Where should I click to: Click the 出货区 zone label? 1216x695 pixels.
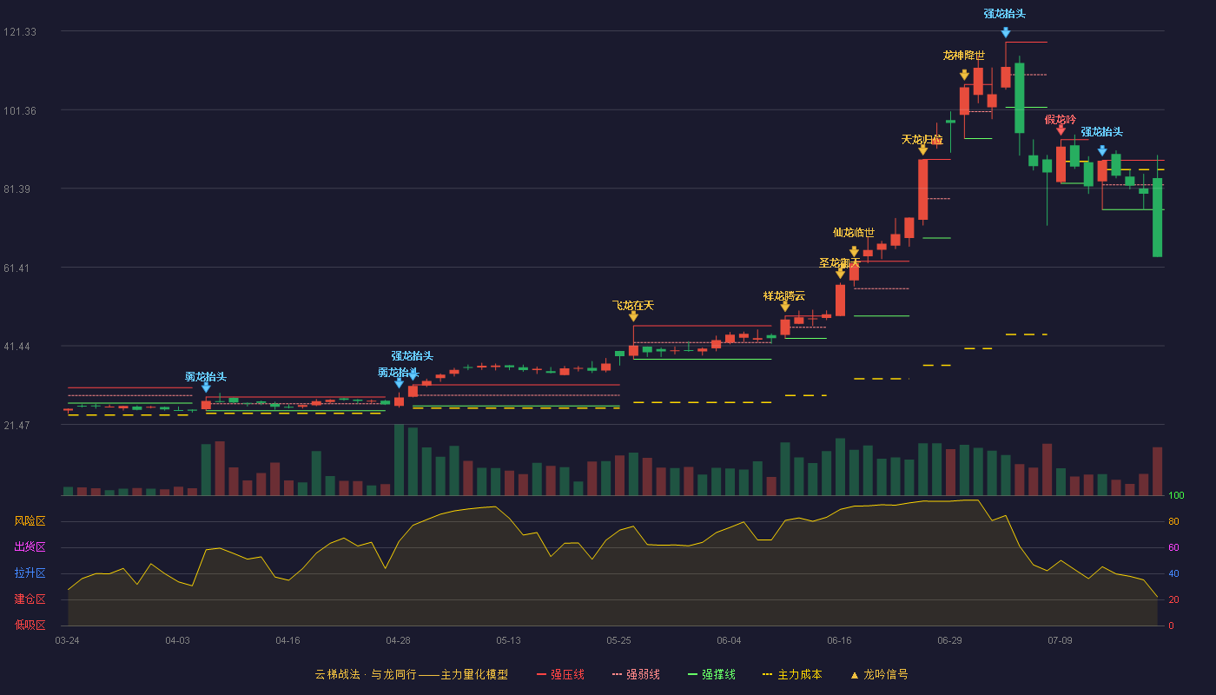[x=30, y=547]
